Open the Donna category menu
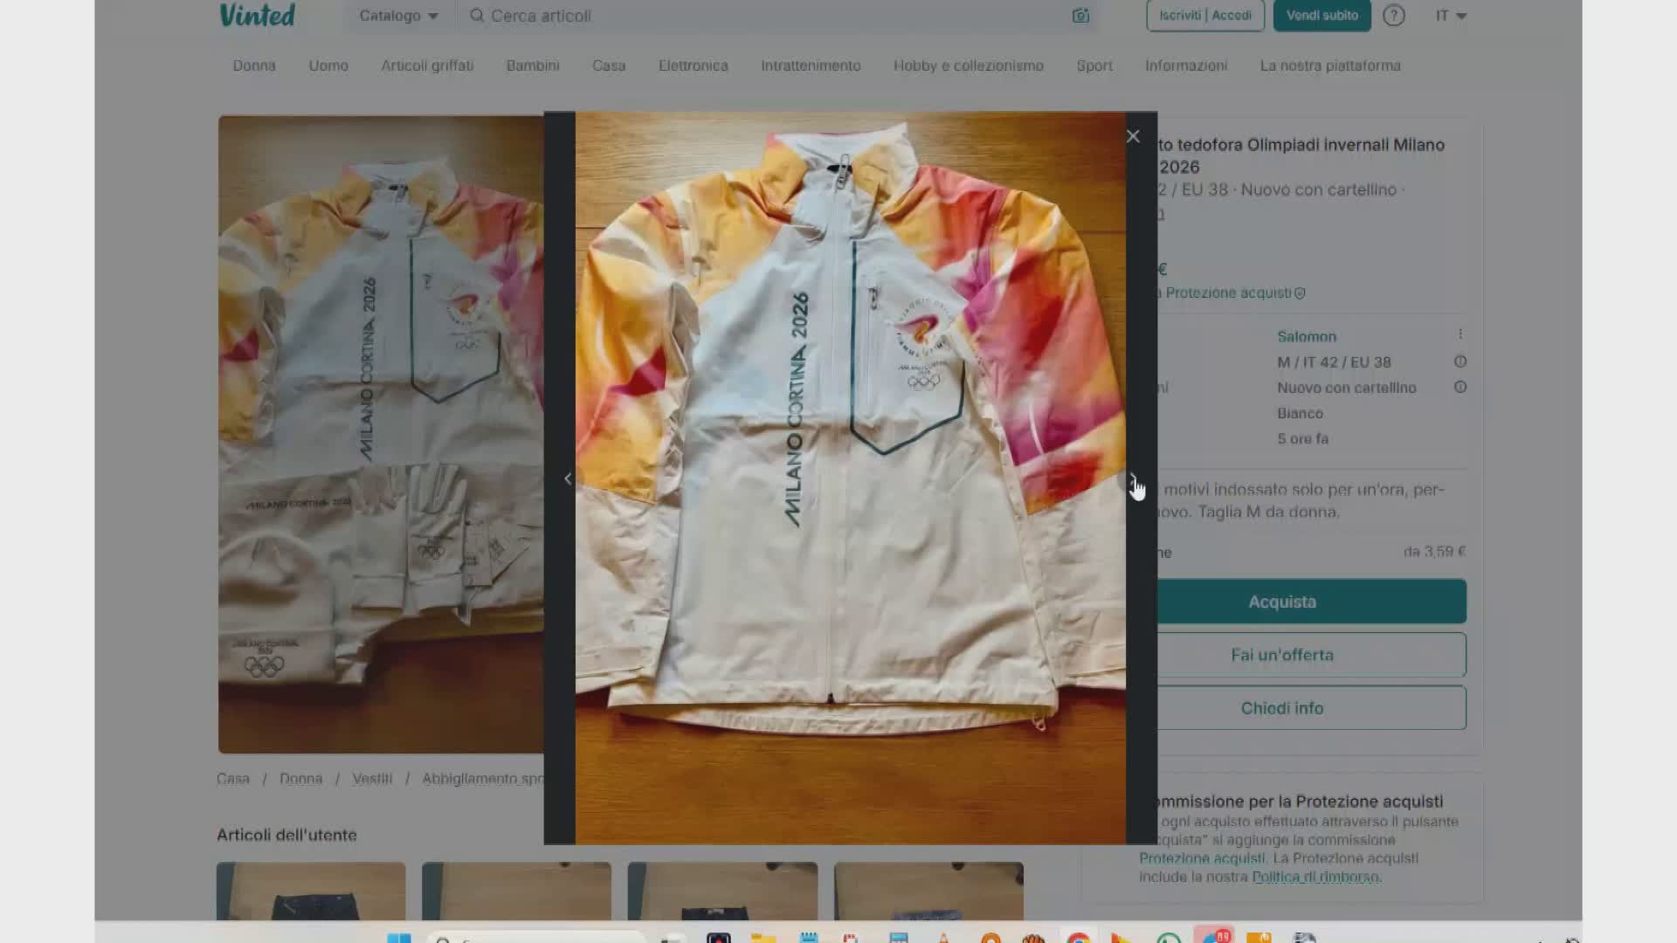This screenshot has width=1677, height=943. (254, 65)
